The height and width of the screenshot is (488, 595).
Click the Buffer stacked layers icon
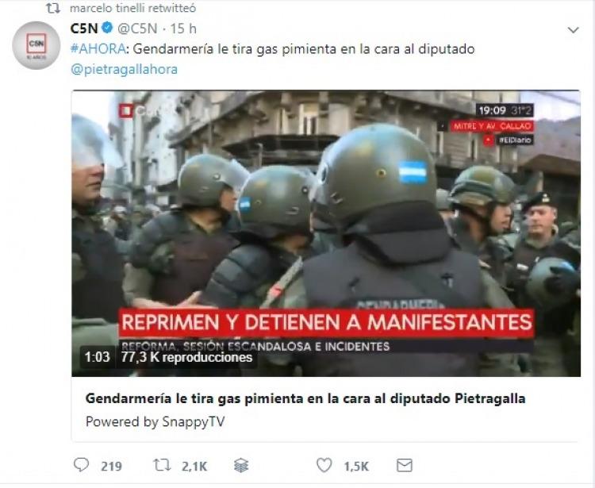[241, 465]
